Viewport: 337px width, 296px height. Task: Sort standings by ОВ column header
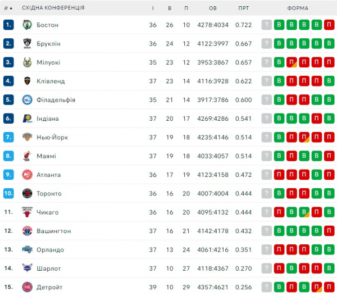tap(213, 8)
